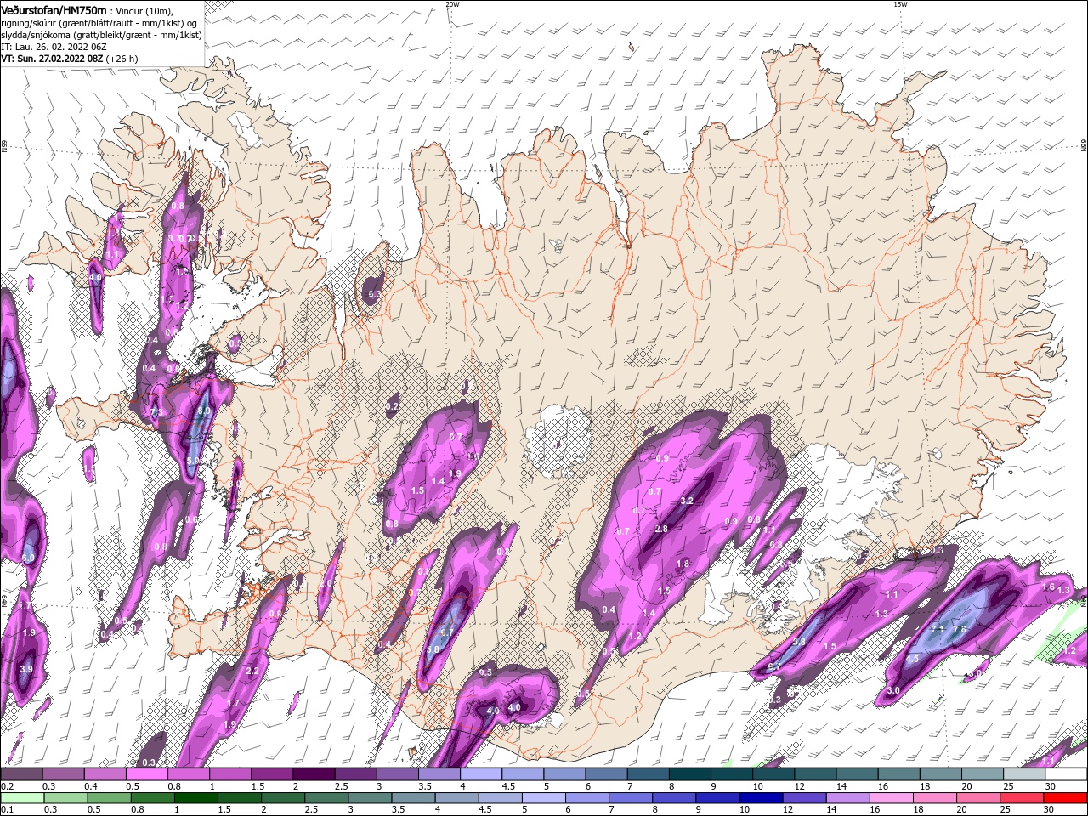Click the pink swatch in the rain legend
The image size is (1088, 816).
click(x=935, y=798)
